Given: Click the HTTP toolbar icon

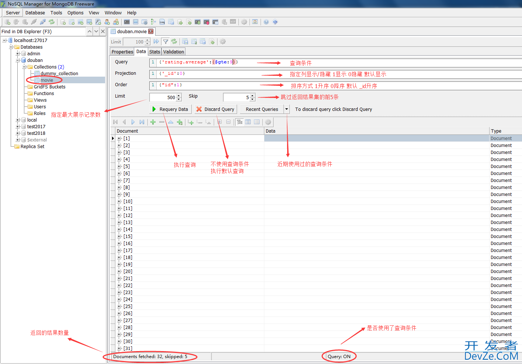Looking at the screenshot, I should (233, 22).
